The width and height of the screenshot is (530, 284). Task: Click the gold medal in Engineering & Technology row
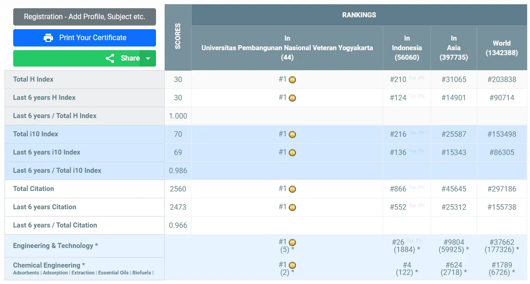(x=292, y=243)
